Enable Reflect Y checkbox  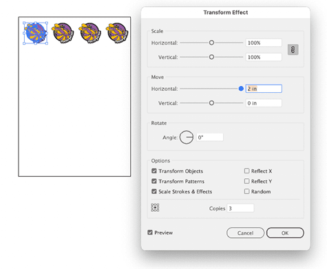[x=246, y=181]
